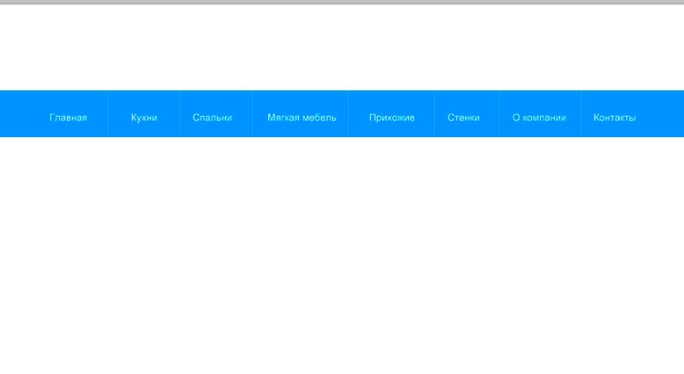Return to the home page via Главная

(x=68, y=118)
